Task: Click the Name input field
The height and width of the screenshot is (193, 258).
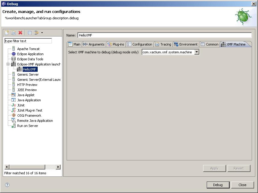Action: 165,35
